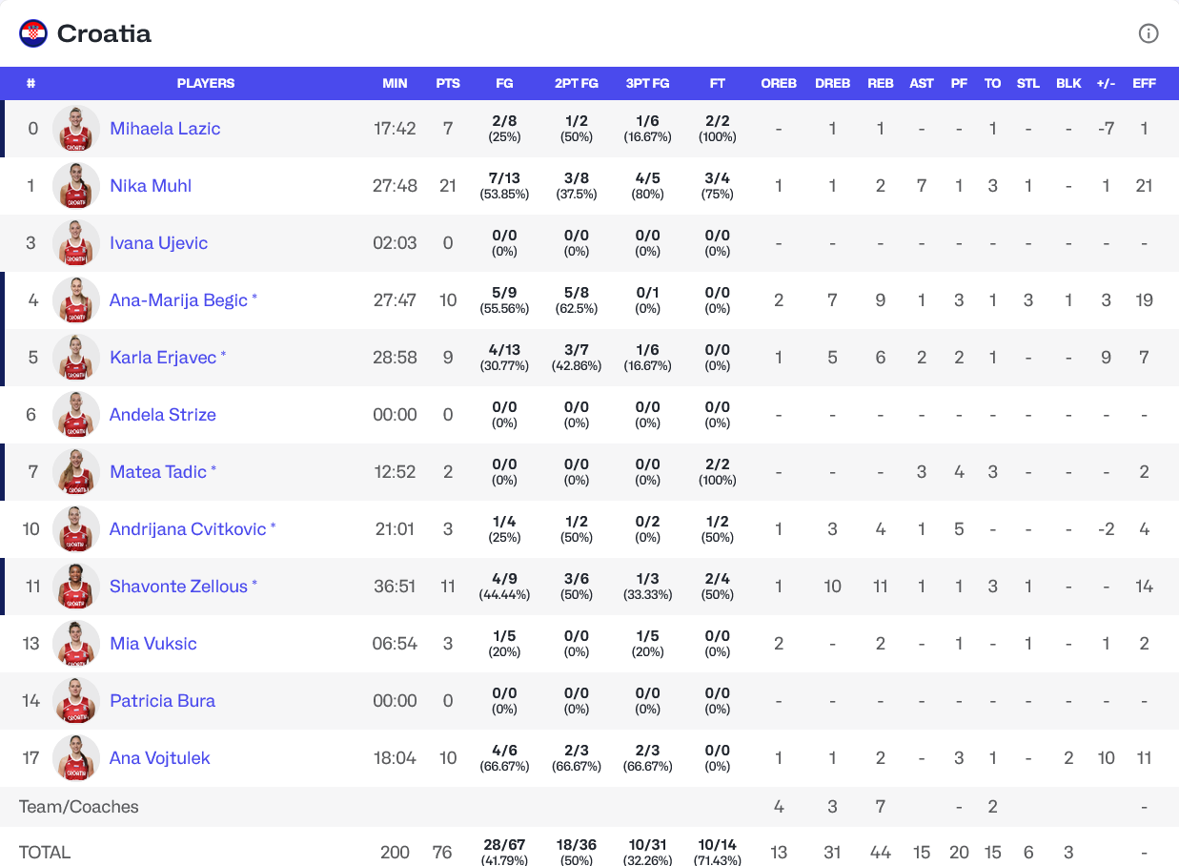Image resolution: width=1179 pixels, height=866 pixels.
Task: Open Andela Strize's profile link
Action: pyautogui.click(x=163, y=415)
